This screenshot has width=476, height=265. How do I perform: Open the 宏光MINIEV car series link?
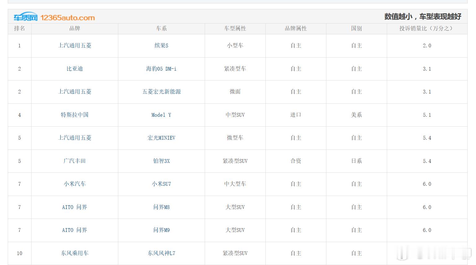click(x=161, y=138)
